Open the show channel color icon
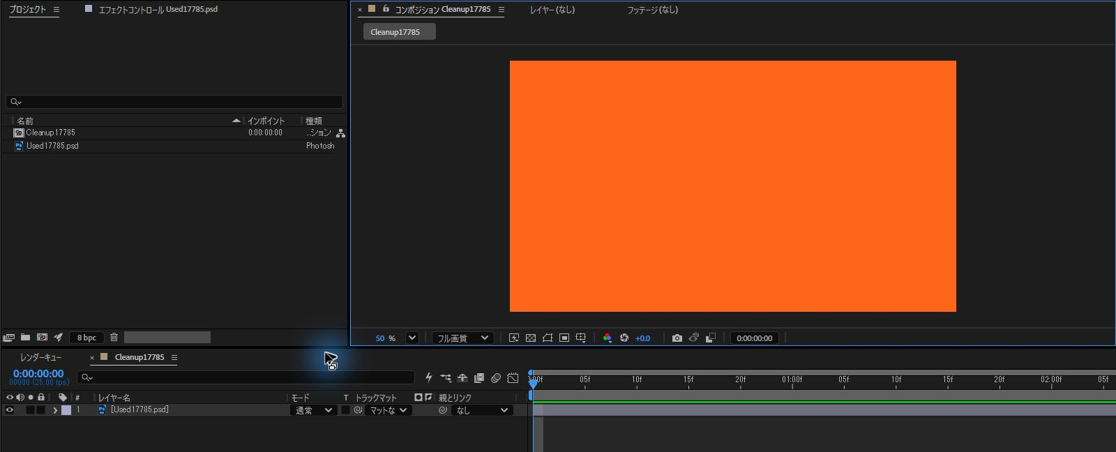Viewport: 1116px width, 452px height. [607, 338]
